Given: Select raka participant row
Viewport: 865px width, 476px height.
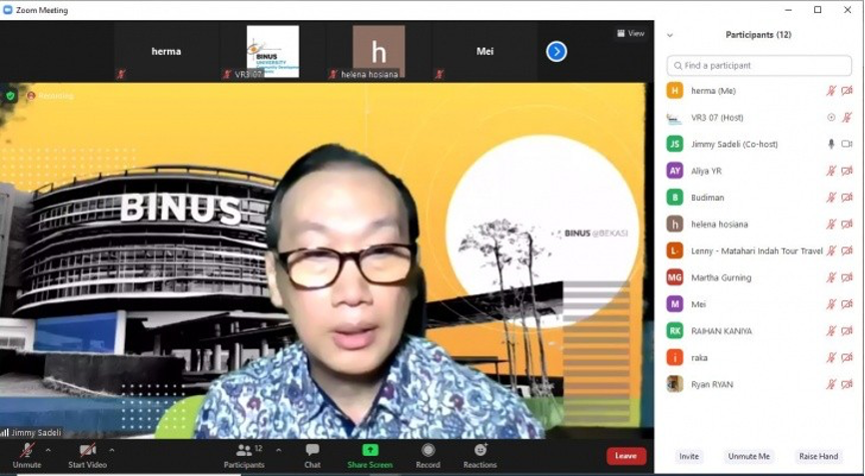Looking at the screenshot, I should click(759, 357).
